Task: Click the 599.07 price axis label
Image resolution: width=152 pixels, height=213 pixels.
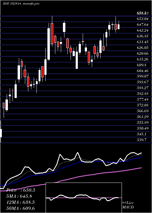Action: [143, 76]
